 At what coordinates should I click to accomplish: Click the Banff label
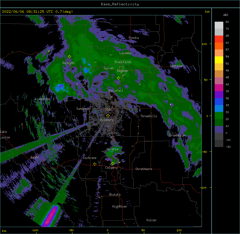35,158
